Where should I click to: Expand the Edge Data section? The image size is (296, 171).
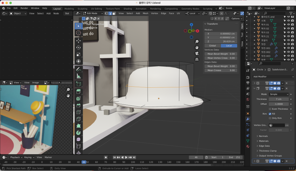[x=264, y=146]
